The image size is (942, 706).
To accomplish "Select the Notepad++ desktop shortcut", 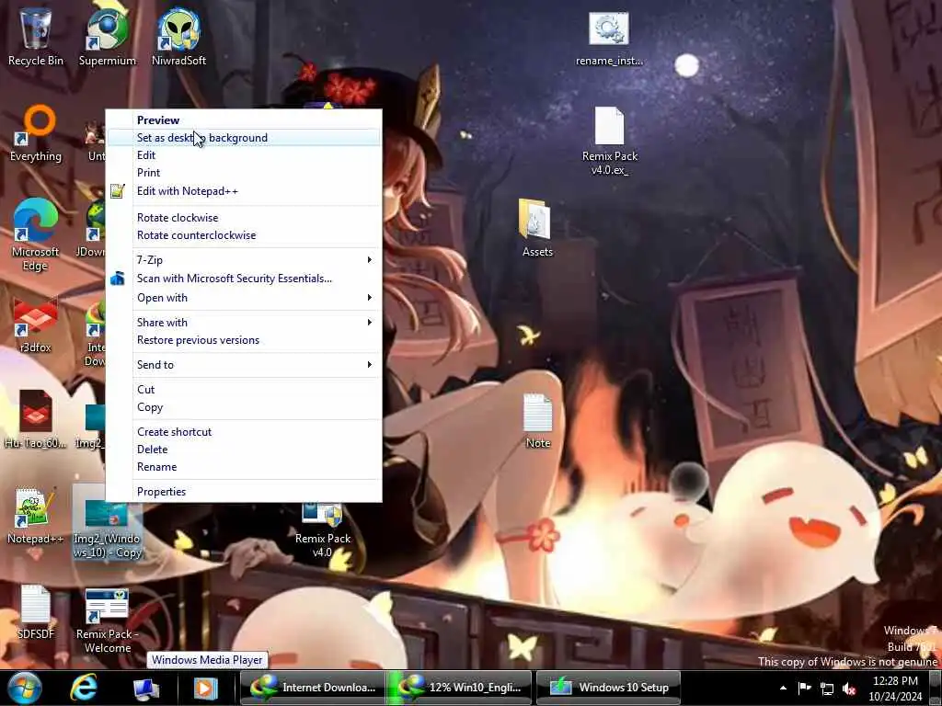I will click(36, 515).
